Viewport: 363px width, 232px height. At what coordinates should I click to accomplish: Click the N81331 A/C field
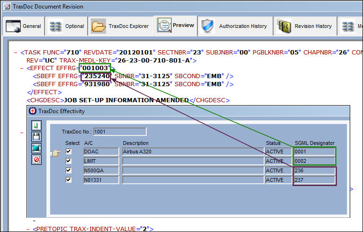tap(101, 180)
